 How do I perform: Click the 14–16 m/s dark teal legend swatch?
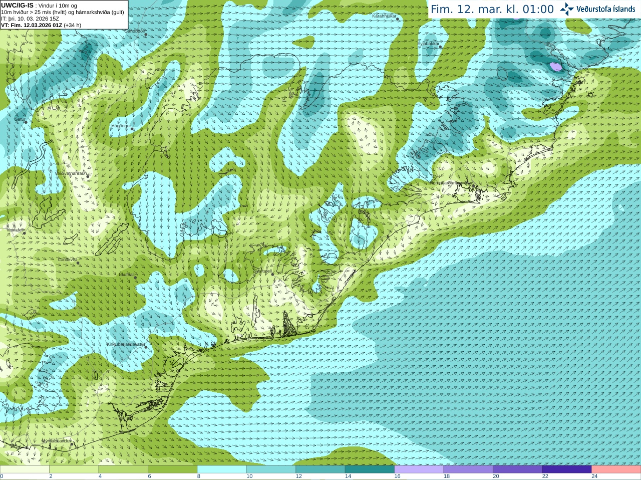click(370, 469)
